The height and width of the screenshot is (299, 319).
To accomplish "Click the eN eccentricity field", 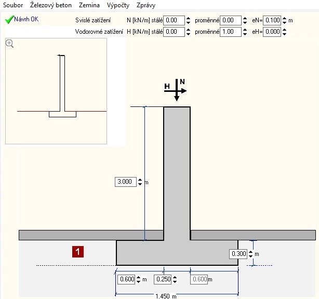I will (x=272, y=20).
